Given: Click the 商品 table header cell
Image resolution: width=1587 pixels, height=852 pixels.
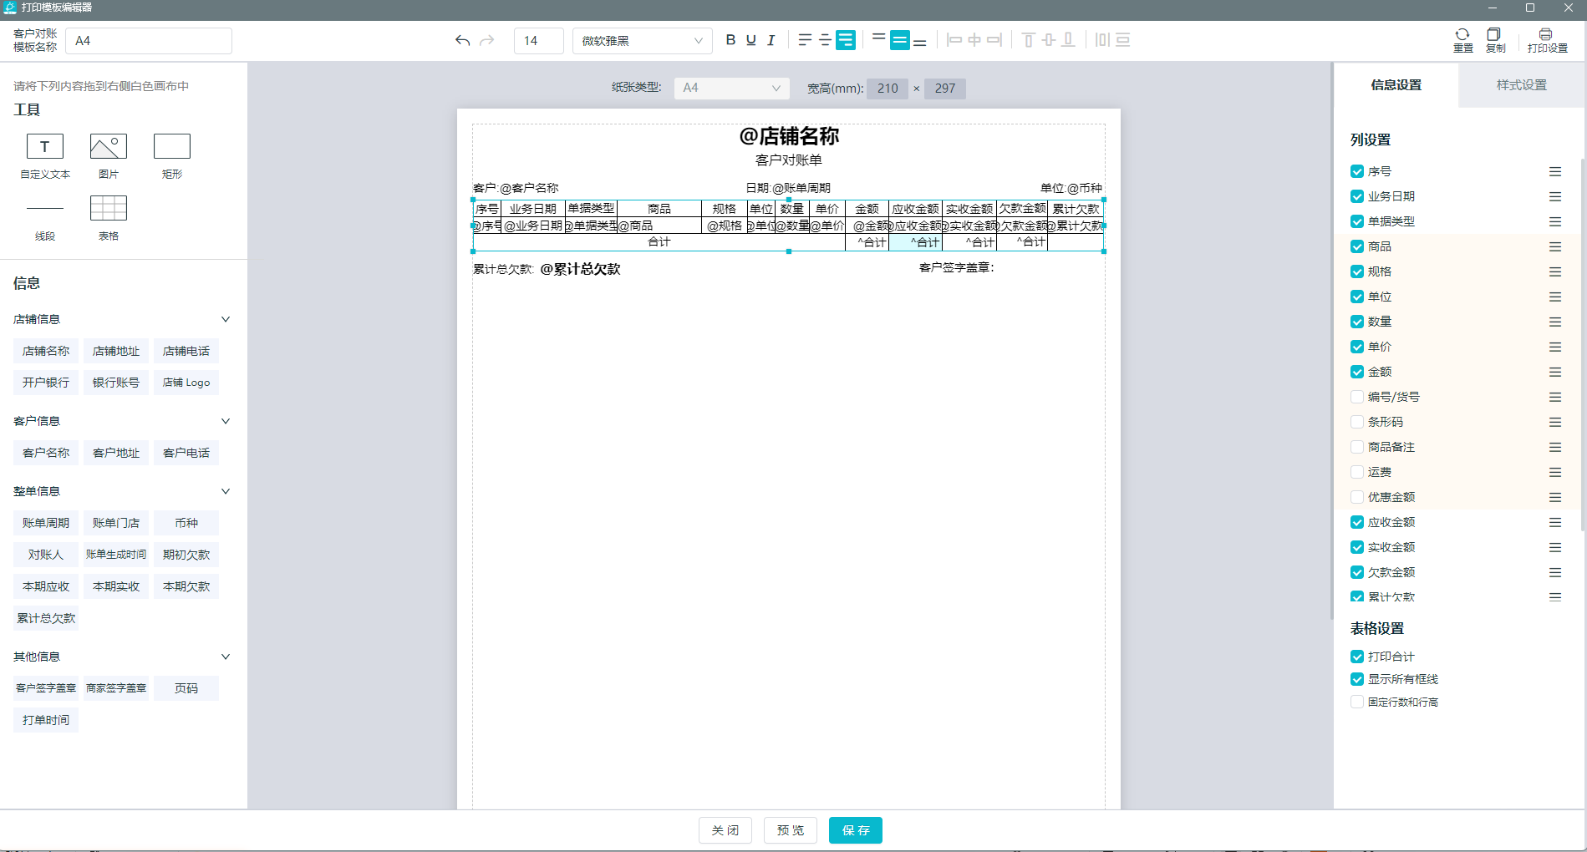Looking at the screenshot, I should point(659,209).
